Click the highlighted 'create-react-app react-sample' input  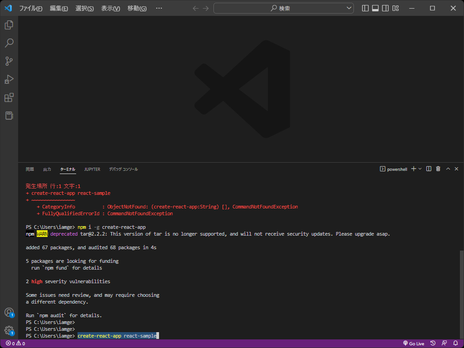pos(117,336)
